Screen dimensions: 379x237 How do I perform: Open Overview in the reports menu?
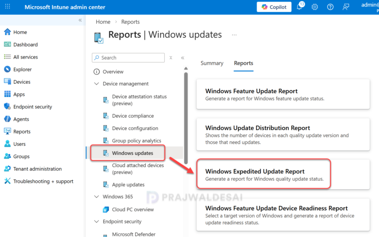(x=113, y=71)
